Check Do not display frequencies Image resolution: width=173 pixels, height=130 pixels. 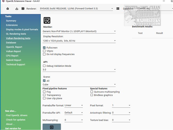click(44, 54)
